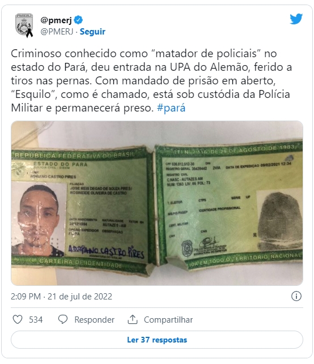
Task: Click the @PMERJ handle text
Action: 57,32
